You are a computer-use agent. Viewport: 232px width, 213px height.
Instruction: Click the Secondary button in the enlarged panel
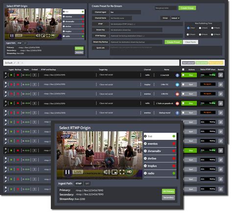(x=168, y=198)
